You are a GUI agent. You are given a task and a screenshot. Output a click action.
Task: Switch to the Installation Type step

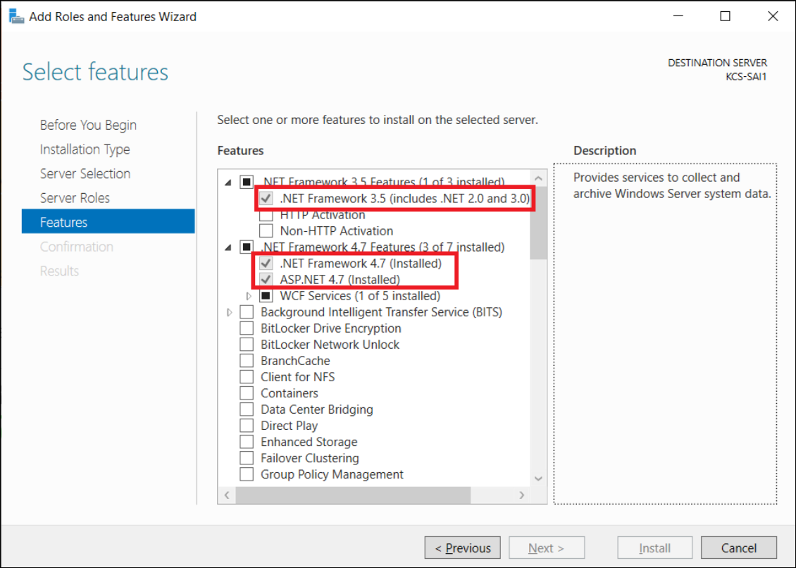(85, 149)
